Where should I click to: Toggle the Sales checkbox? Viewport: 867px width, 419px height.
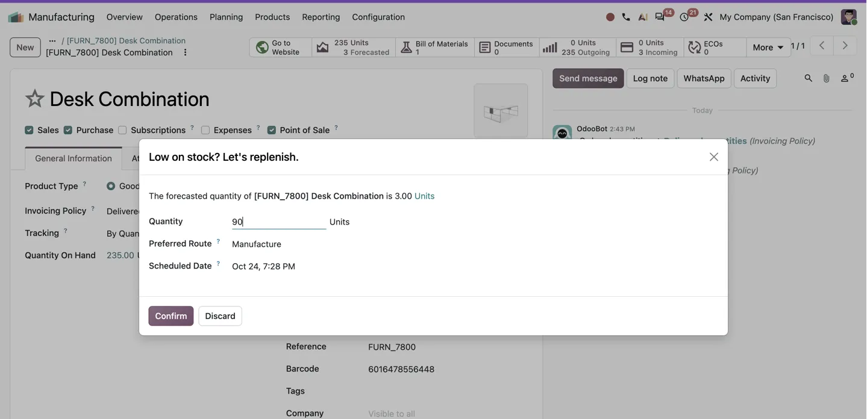coord(29,130)
